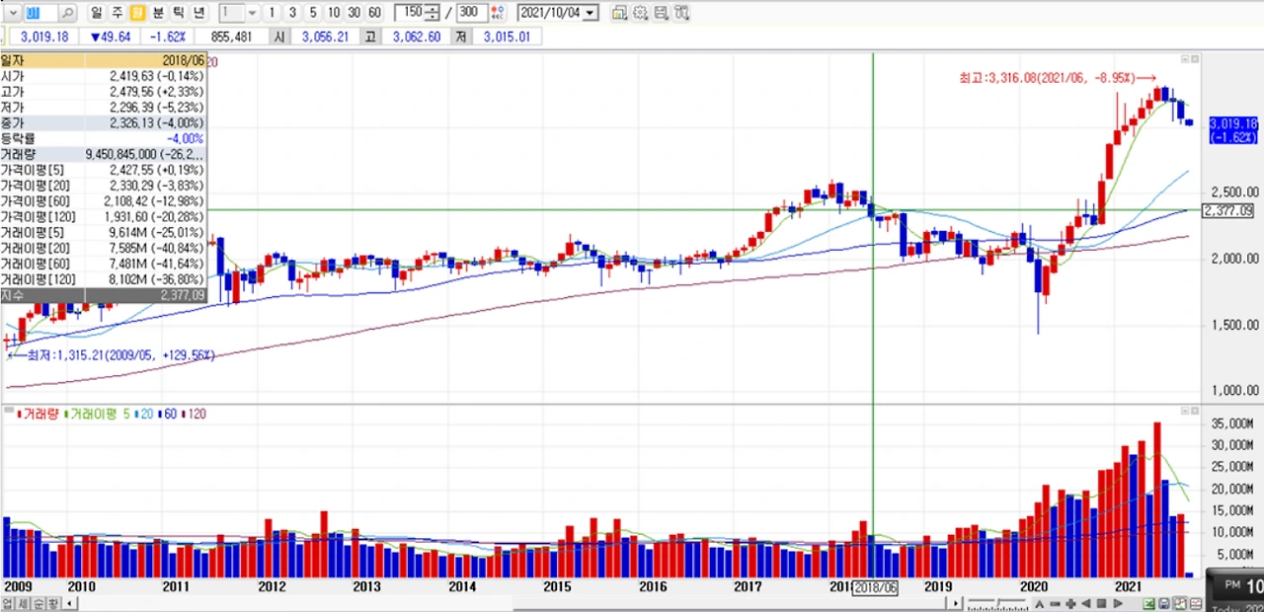The image size is (1264, 612).
Task: Open the interval number dropdown showing 1
Action: [x=252, y=13]
